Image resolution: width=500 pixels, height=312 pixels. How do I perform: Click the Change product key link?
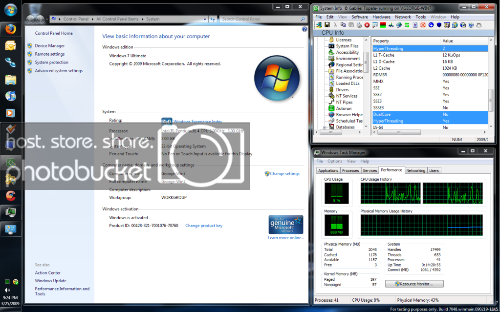coord(204,226)
